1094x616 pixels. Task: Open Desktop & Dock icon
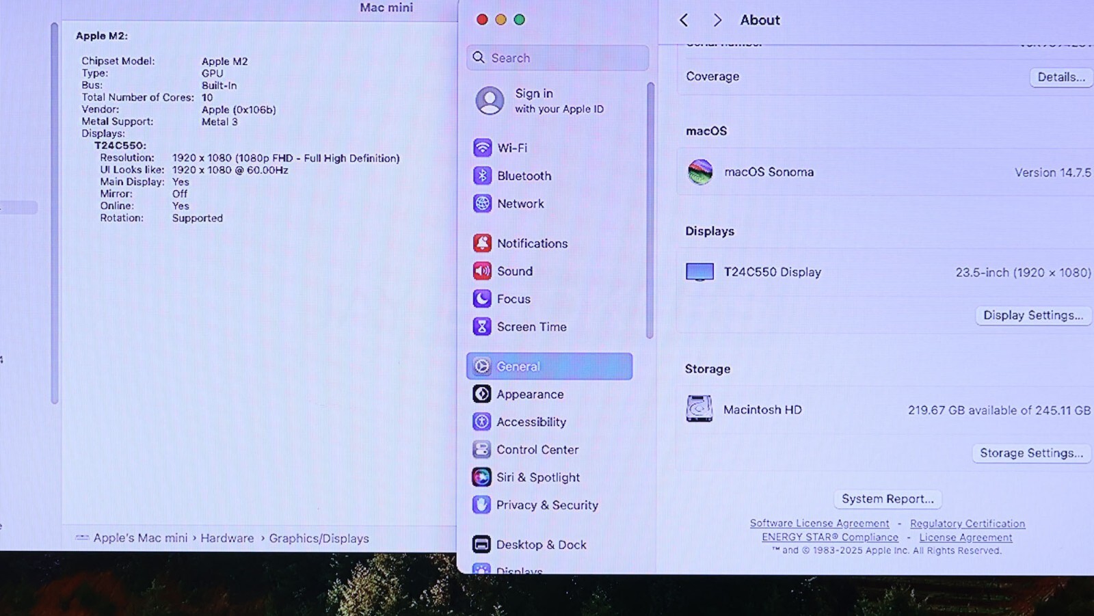[x=481, y=544]
